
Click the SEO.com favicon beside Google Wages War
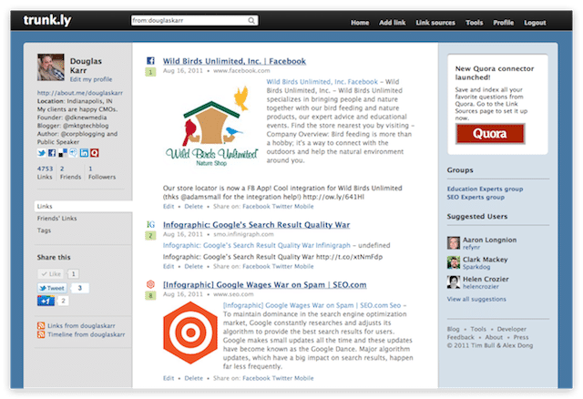150,284
